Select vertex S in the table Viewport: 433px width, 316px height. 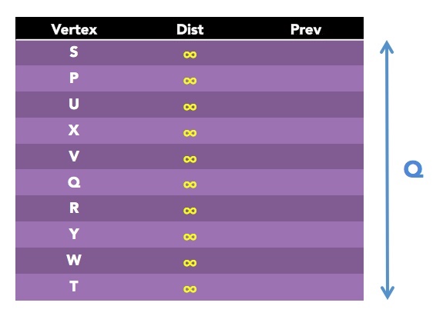tap(74, 52)
